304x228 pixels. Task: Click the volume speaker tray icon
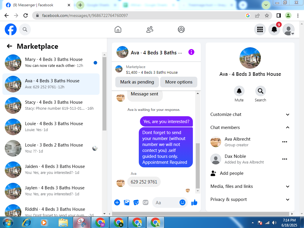tap(274, 223)
